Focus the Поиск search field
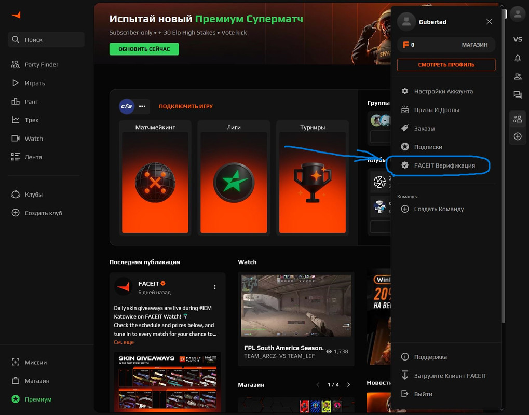This screenshot has width=529, height=415. pos(46,40)
